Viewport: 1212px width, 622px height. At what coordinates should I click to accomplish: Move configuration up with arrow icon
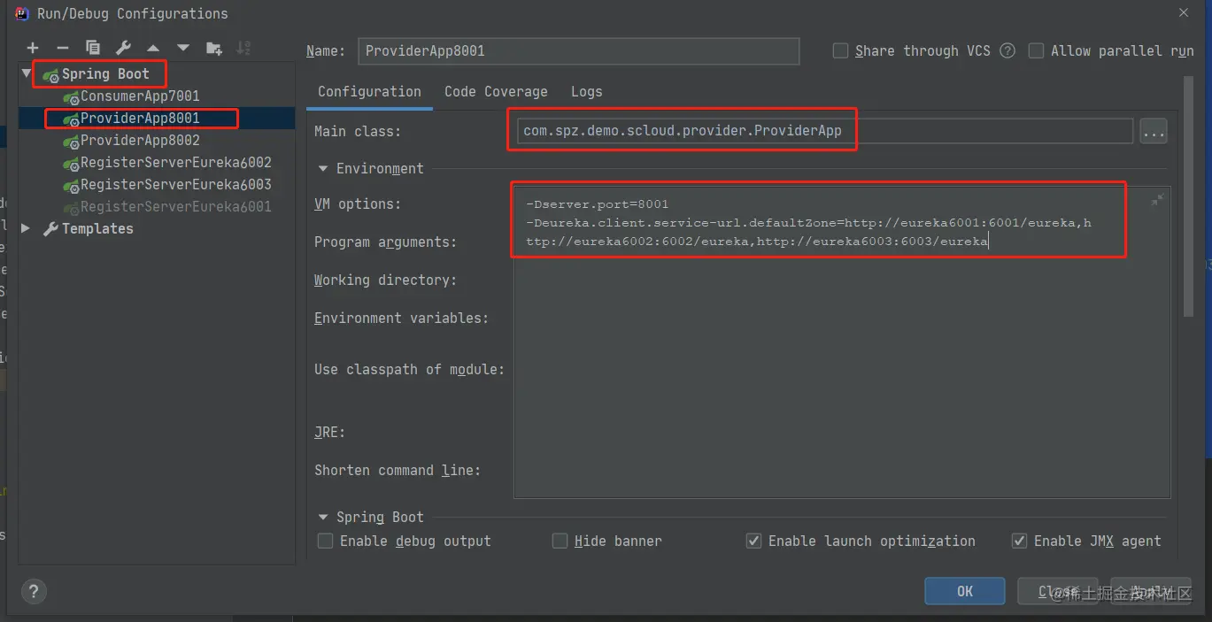[x=153, y=48]
